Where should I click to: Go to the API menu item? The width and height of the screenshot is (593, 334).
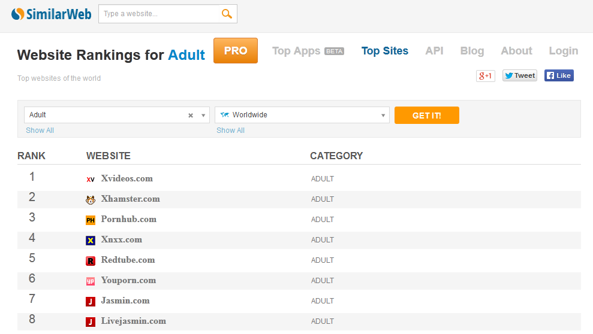[x=434, y=51]
